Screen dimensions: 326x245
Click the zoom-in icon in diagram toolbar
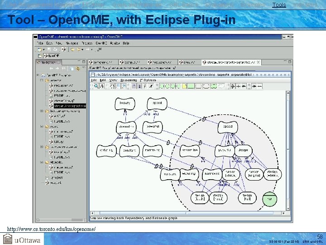[118, 86]
